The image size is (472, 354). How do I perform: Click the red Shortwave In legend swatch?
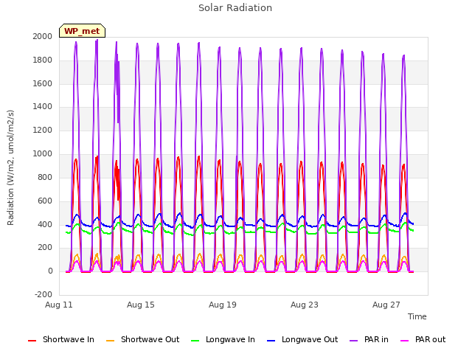pos(32,341)
